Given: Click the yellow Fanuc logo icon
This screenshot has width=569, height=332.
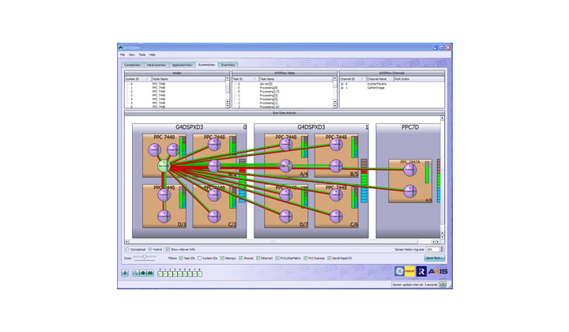Looking at the screenshot, I should (409, 271).
